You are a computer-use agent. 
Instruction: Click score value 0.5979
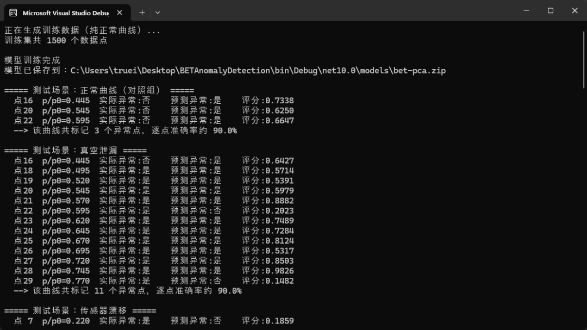coord(279,191)
